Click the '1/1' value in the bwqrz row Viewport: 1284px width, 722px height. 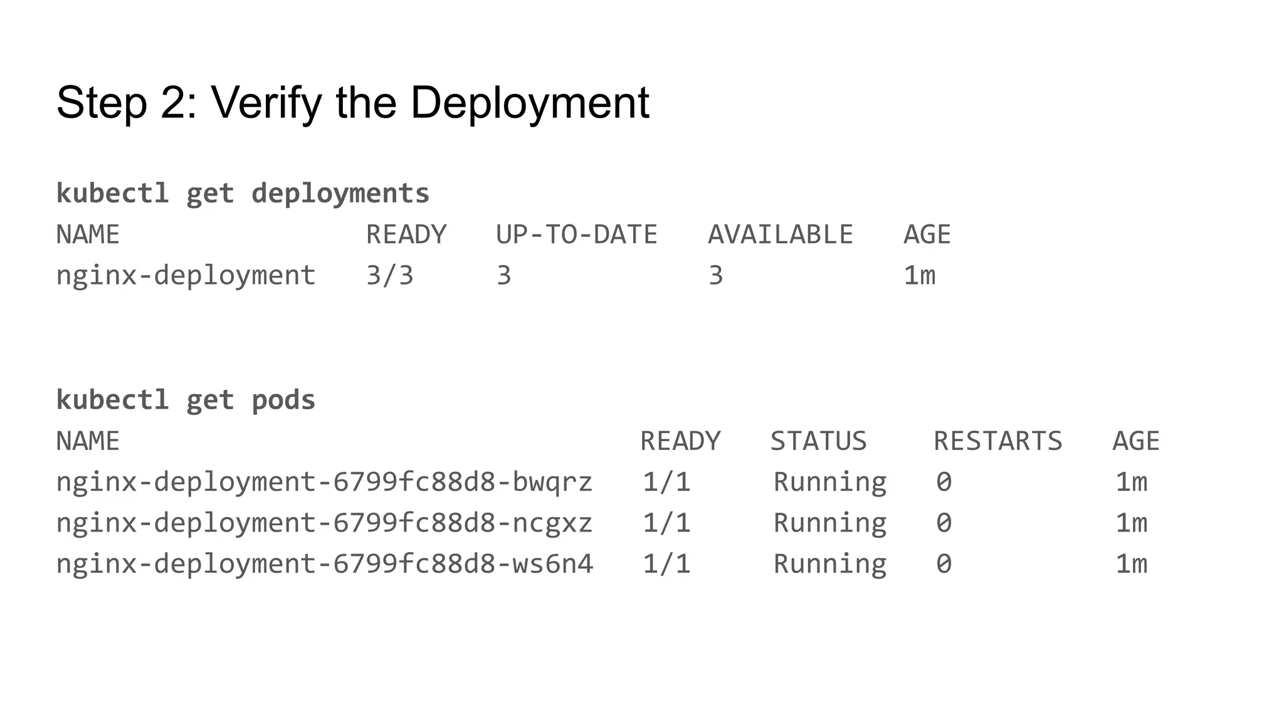point(666,483)
